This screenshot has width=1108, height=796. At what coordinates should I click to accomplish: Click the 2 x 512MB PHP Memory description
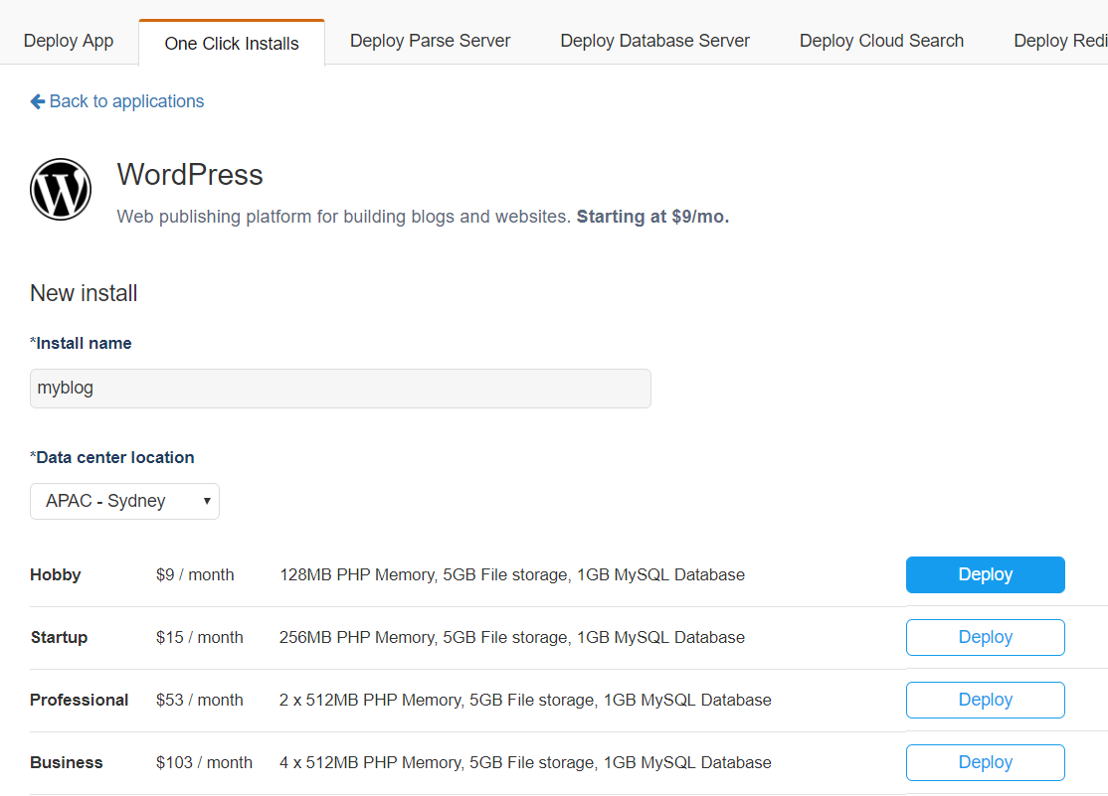525,700
